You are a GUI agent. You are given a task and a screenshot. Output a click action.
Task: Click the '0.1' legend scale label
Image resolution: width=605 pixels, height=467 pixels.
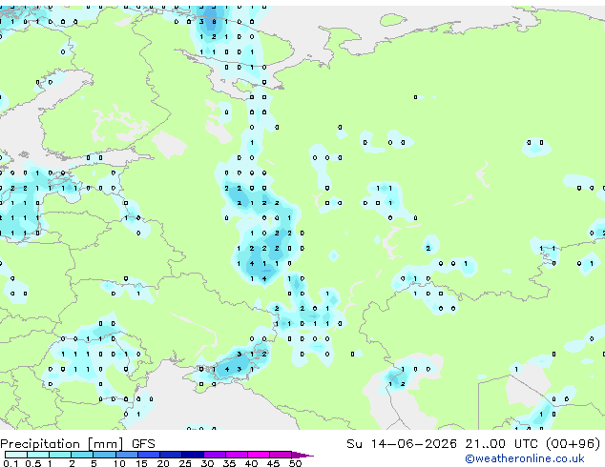(10, 463)
